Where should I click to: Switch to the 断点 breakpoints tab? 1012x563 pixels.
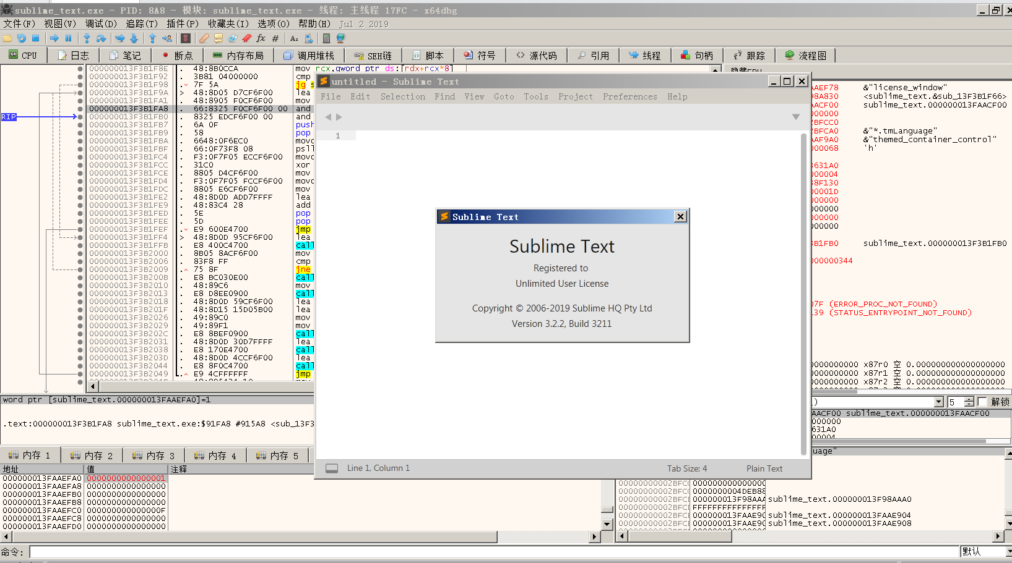tap(177, 56)
